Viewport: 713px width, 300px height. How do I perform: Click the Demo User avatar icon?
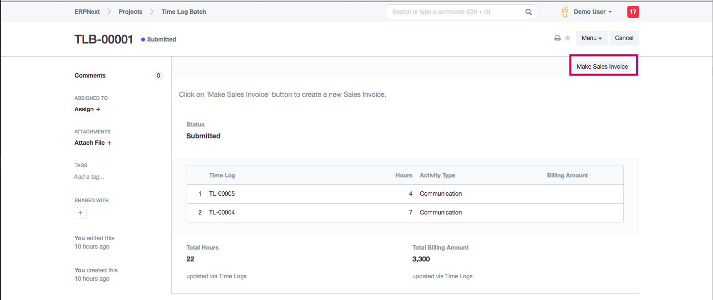coord(565,12)
